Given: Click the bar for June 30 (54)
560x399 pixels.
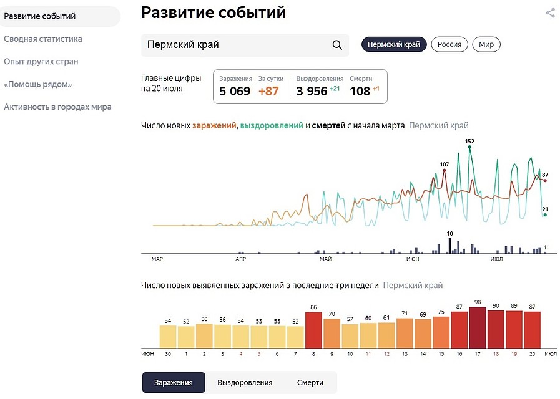Looking at the screenshot, I should point(168,337).
